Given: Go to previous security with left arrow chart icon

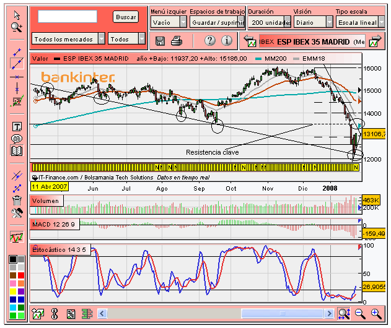Looking at the screenshot, I should (x=250, y=41).
